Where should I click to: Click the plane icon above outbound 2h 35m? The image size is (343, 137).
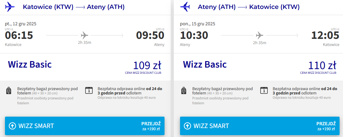coord(84,35)
